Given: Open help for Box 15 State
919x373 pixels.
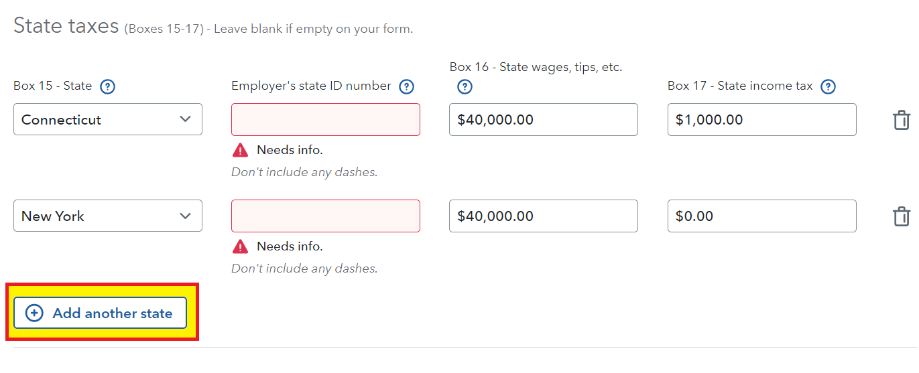Looking at the screenshot, I should coord(107,86).
